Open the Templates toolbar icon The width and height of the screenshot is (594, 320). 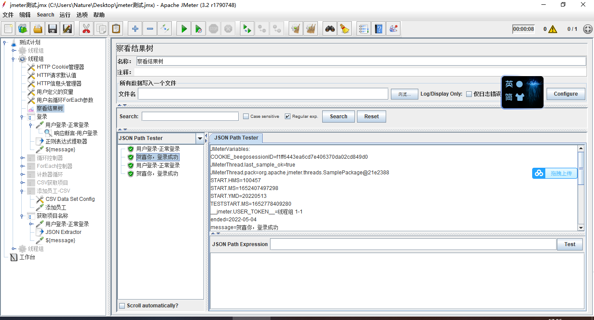point(23,29)
